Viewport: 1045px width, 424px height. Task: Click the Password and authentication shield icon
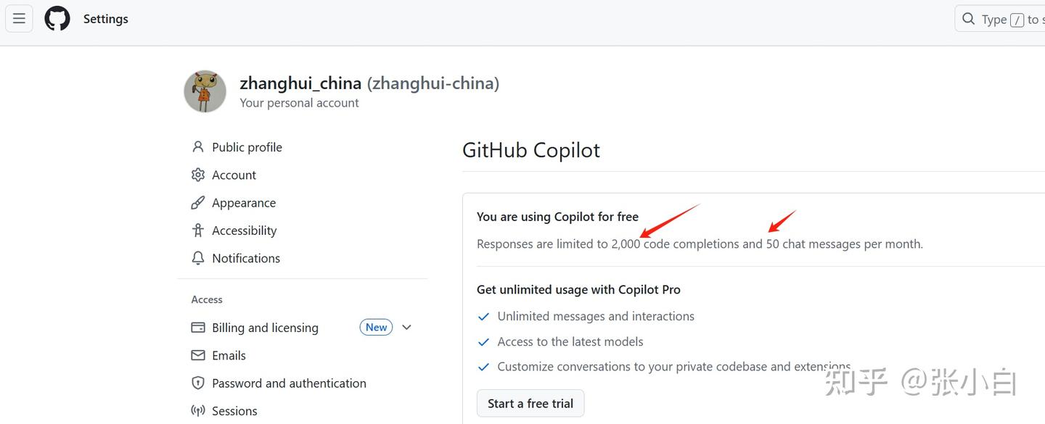[197, 383]
